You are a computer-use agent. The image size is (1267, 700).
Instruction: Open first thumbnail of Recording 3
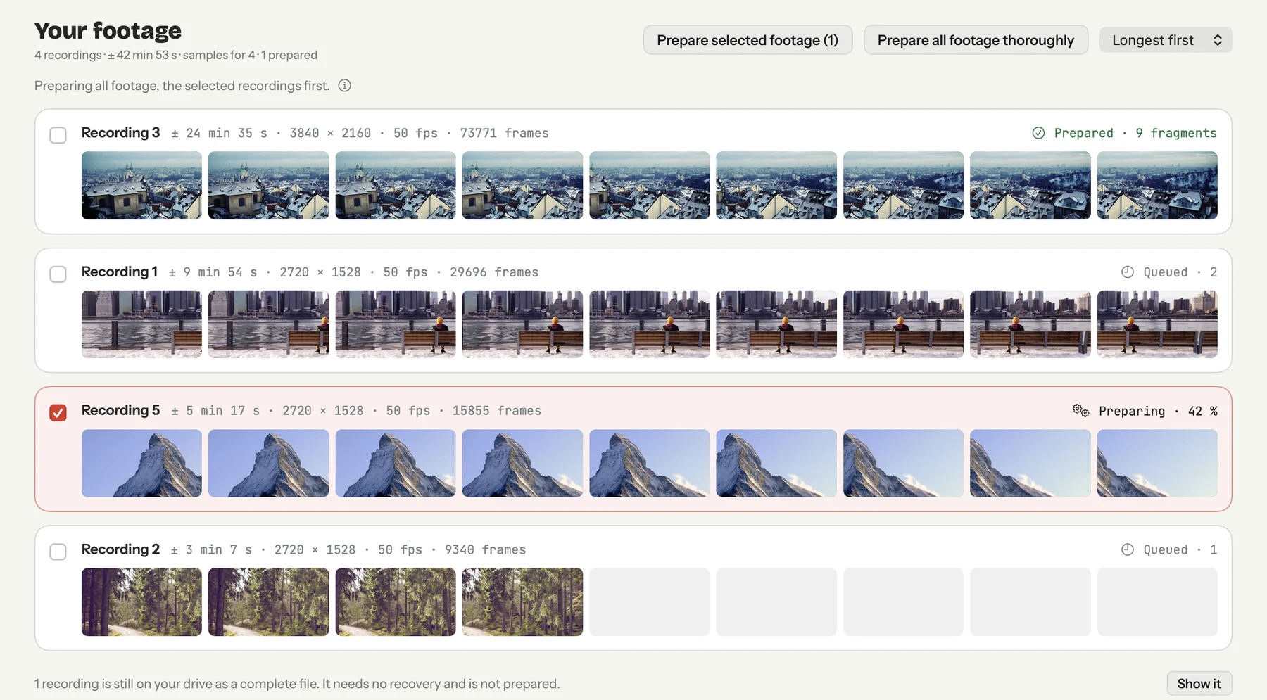141,186
